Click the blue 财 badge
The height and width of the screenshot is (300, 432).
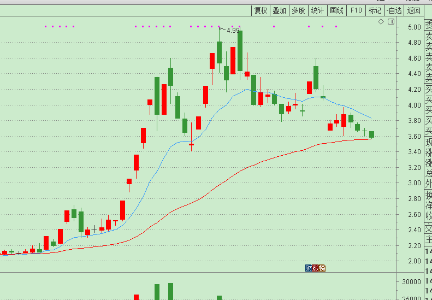click(x=308, y=268)
